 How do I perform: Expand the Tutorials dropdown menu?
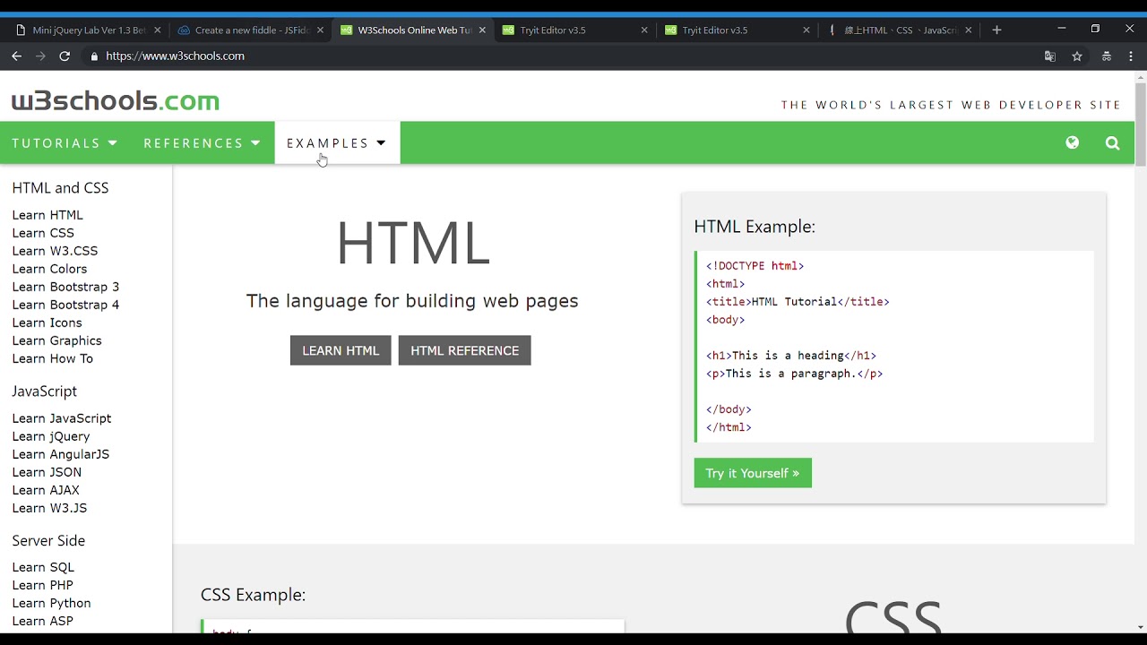coord(65,142)
